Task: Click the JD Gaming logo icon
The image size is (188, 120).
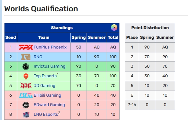Action: click(x=26, y=86)
